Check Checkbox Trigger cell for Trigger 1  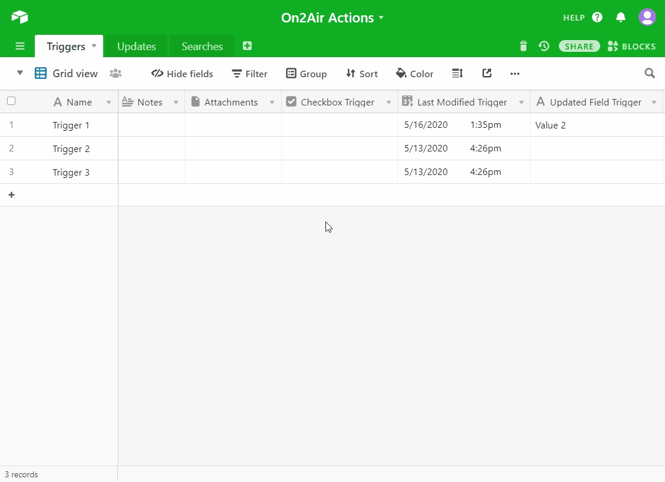click(x=339, y=125)
